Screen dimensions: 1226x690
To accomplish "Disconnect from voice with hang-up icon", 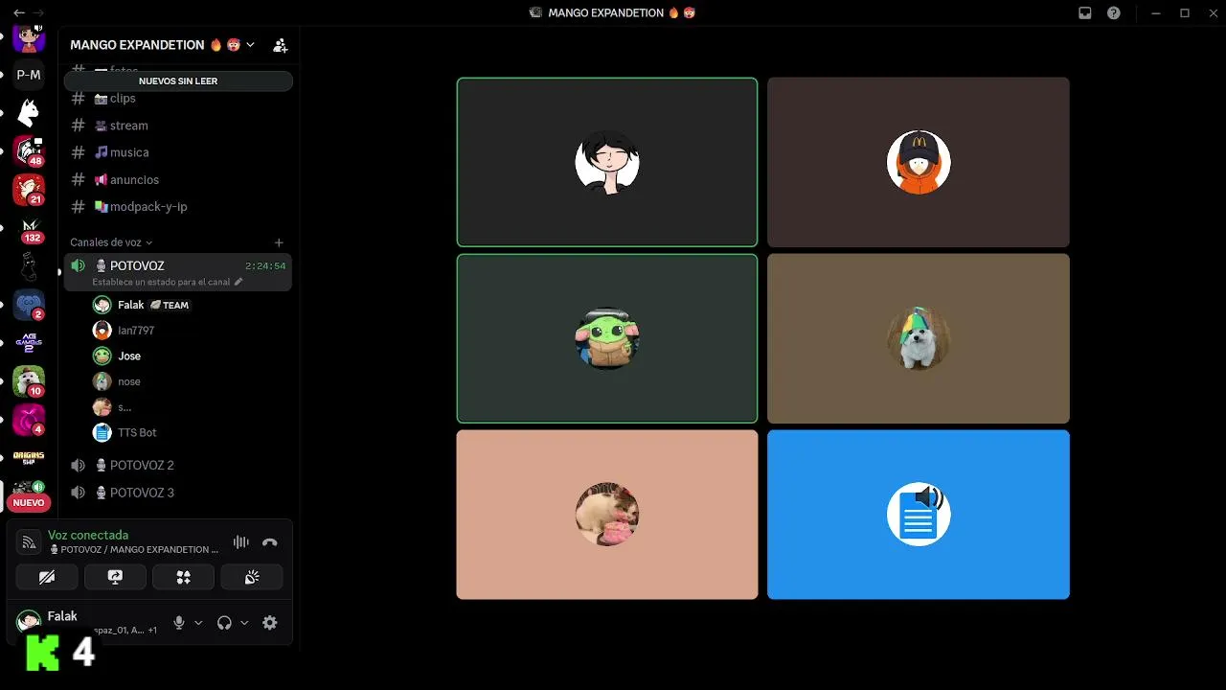I will [x=270, y=542].
